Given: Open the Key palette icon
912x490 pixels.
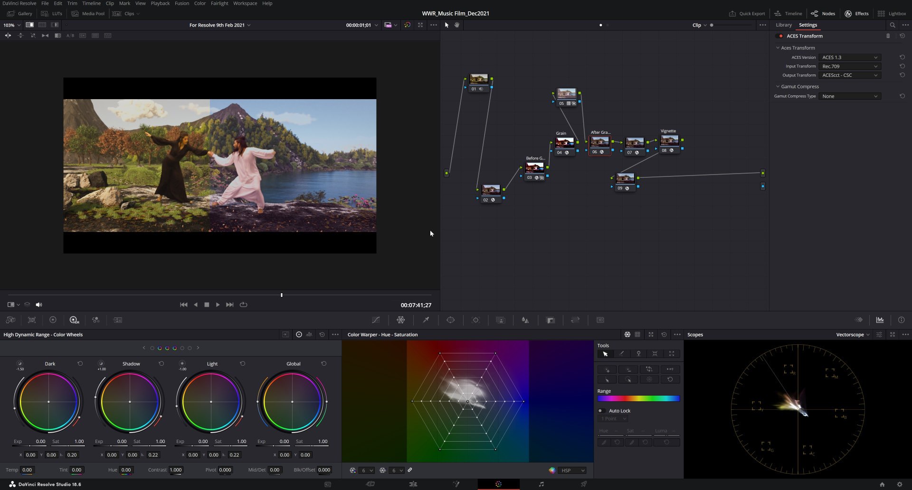Looking at the screenshot, I should point(551,320).
